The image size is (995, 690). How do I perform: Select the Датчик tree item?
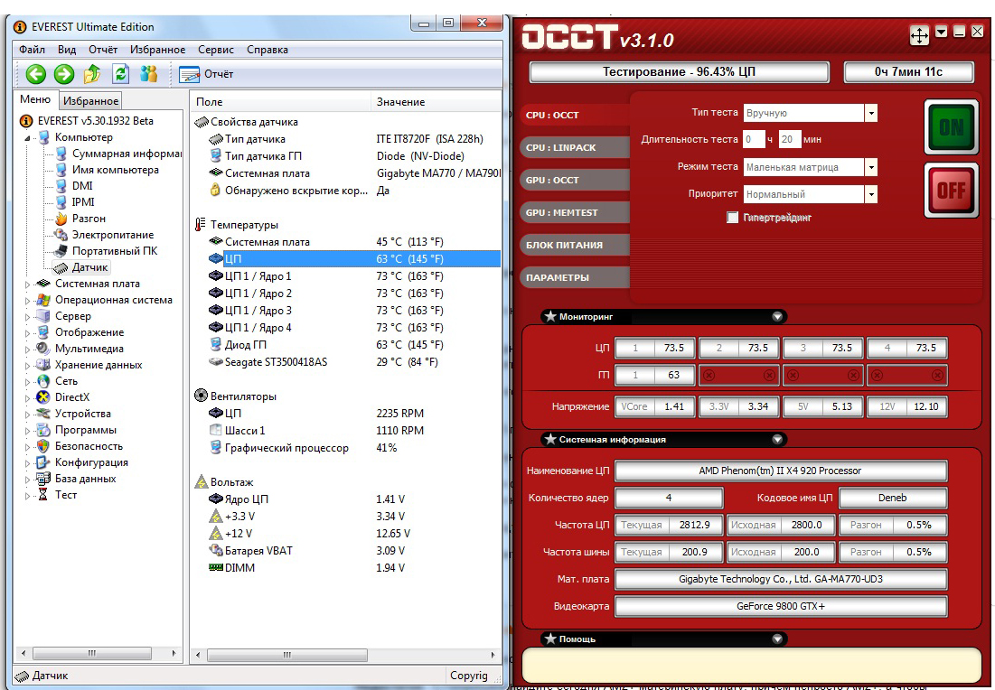point(89,267)
